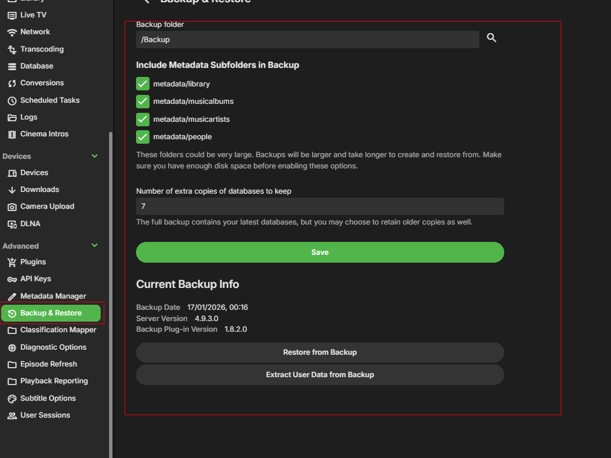Click the Backup folder path field
Image resolution: width=611 pixels, height=458 pixels.
pyautogui.click(x=307, y=39)
